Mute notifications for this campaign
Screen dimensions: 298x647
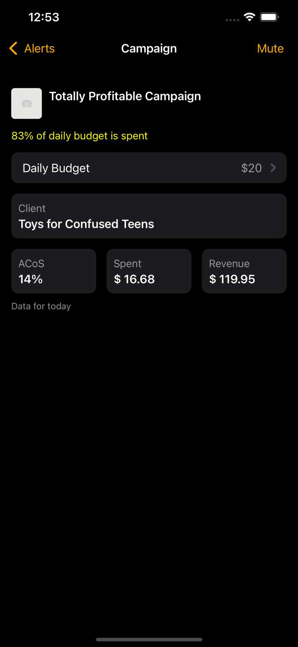coord(270,48)
